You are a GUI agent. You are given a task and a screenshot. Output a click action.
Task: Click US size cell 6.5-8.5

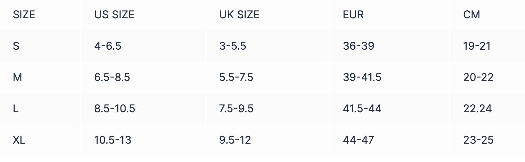coord(112,77)
